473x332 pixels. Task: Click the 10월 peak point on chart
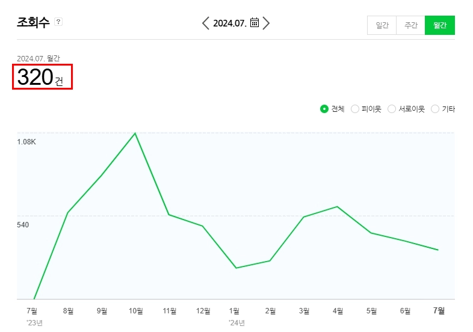pyautogui.click(x=135, y=133)
